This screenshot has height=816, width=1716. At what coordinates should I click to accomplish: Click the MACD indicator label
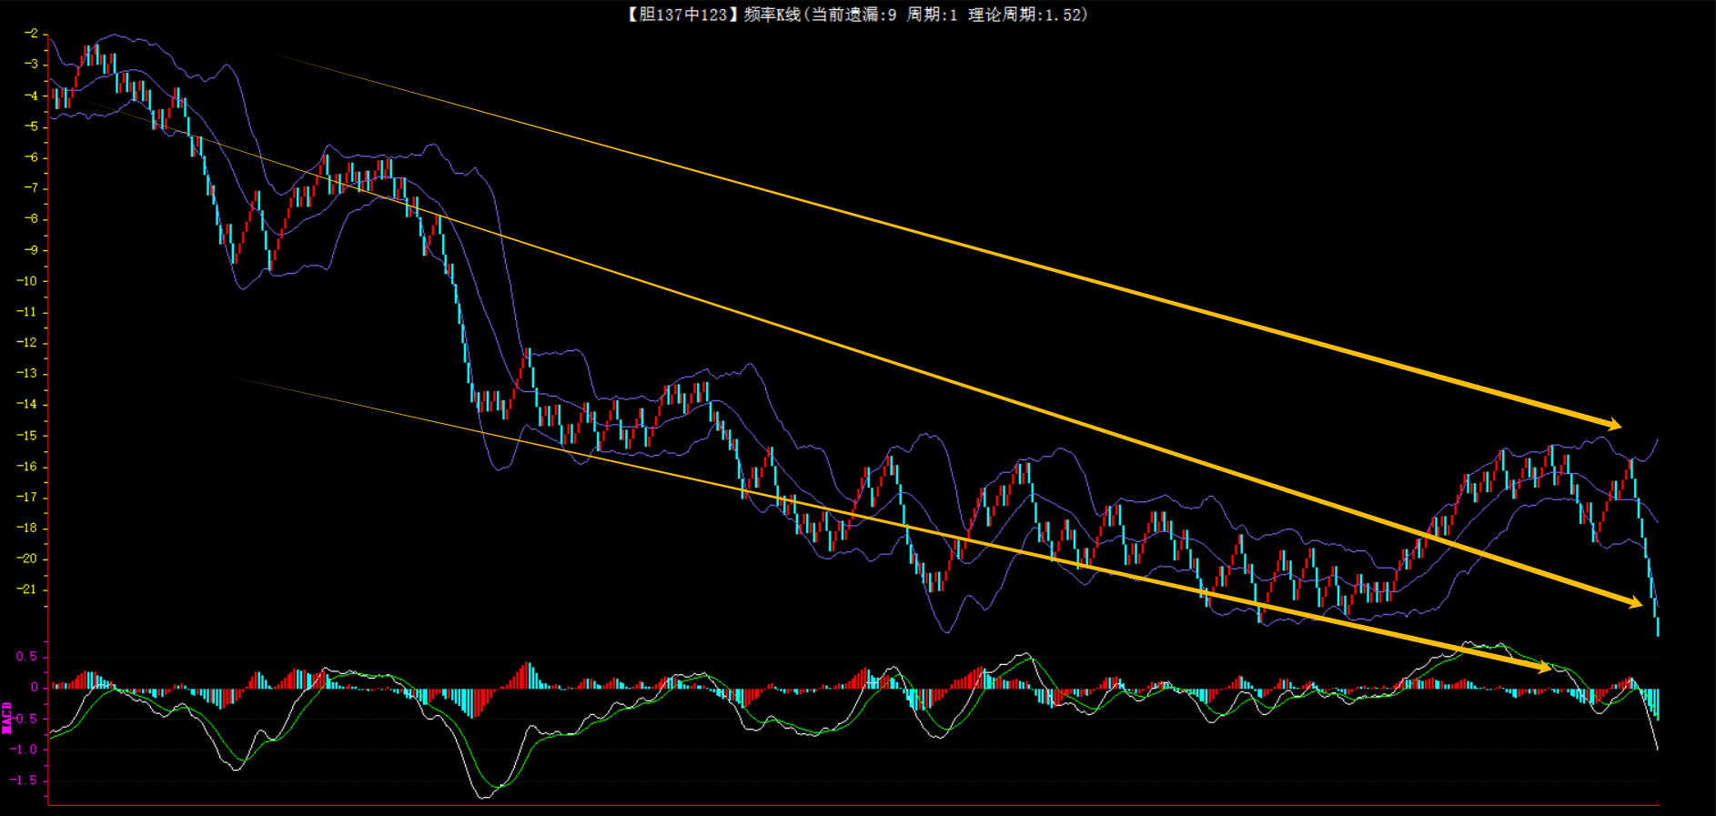(7, 718)
